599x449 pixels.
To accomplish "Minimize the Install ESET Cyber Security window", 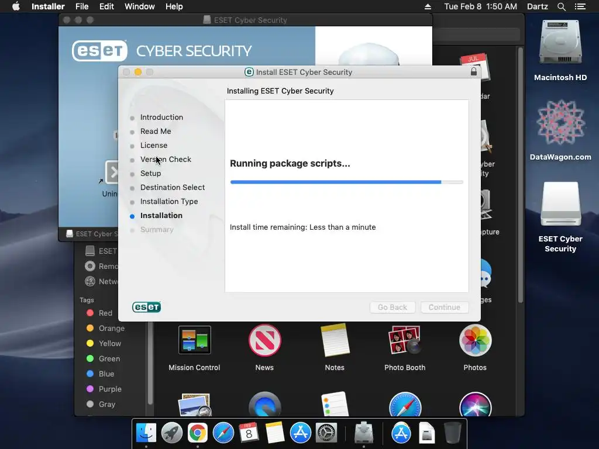I will pyautogui.click(x=138, y=72).
